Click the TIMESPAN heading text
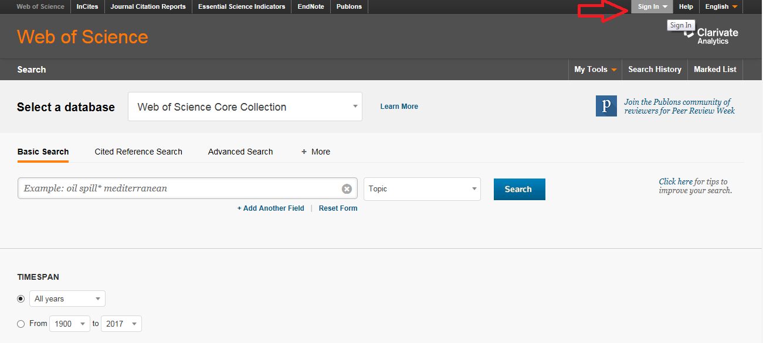Image resolution: width=763 pixels, height=343 pixels. 38,277
